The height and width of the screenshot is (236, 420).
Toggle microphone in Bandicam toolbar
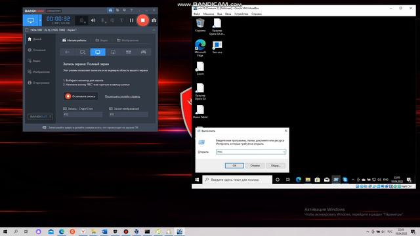[102, 20]
